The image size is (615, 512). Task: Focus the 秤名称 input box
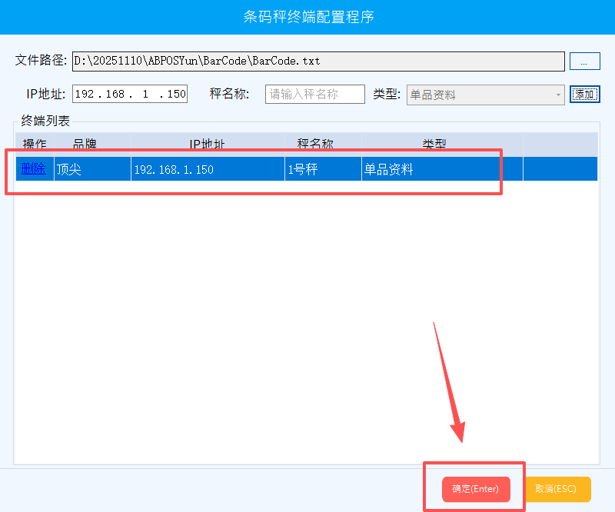coord(315,94)
